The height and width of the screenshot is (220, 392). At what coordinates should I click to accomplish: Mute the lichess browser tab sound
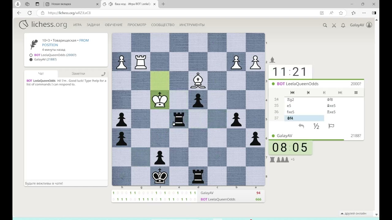click(x=110, y=4)
